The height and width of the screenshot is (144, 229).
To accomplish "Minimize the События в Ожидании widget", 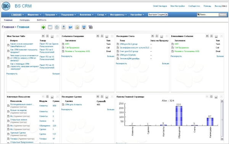I will pos(107,36).
